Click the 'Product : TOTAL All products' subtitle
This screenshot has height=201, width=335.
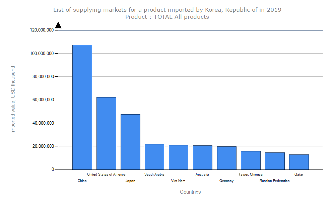tap(167, 17)
